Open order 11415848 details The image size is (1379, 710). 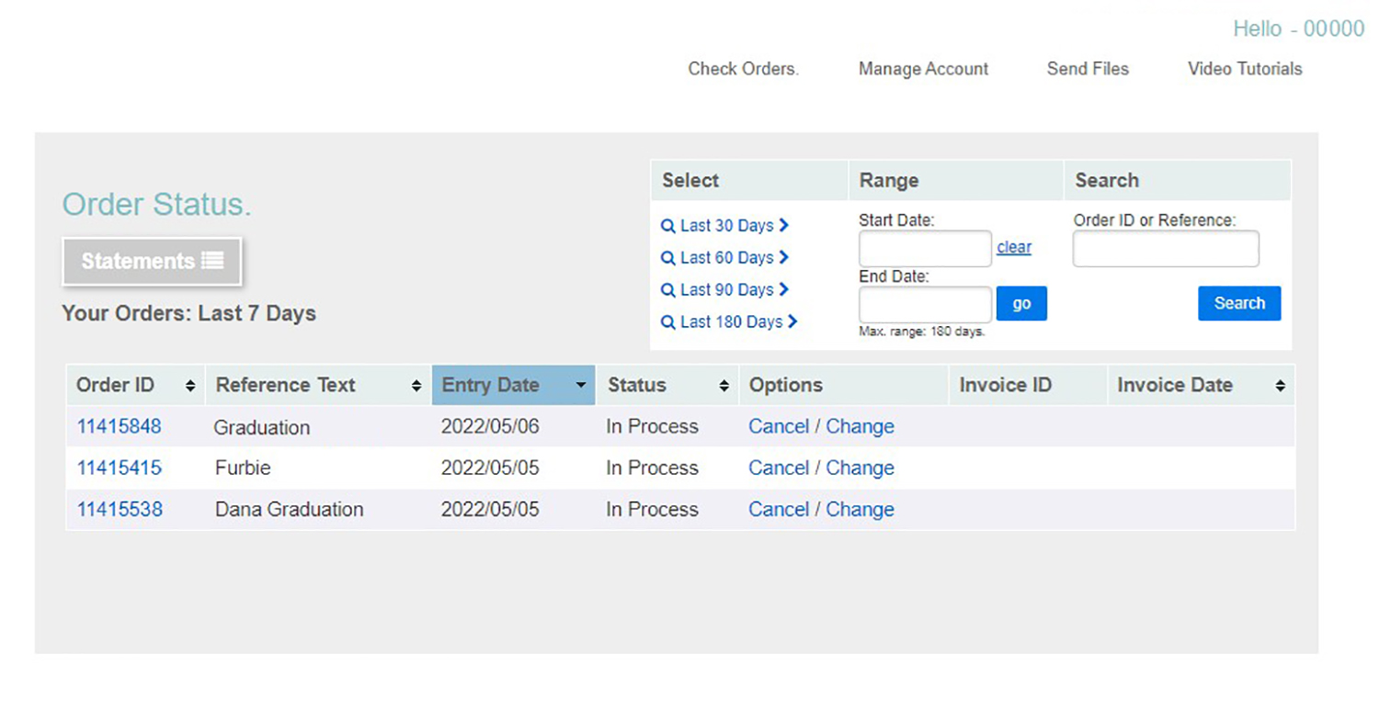point(119,426)
